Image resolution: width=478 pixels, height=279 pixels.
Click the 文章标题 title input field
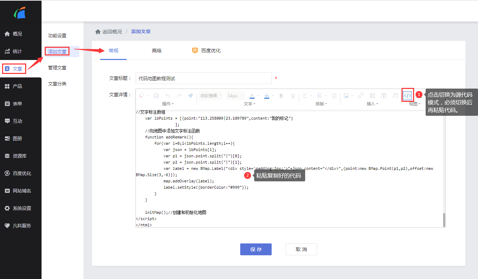pyautogui.click(x=203, y=78)
